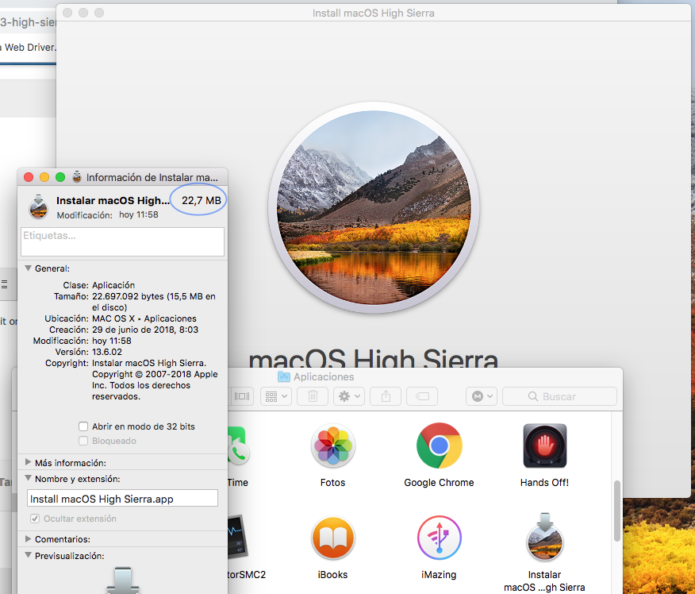Open the Fotos app icon
The image size is (695, 594).
332,445
